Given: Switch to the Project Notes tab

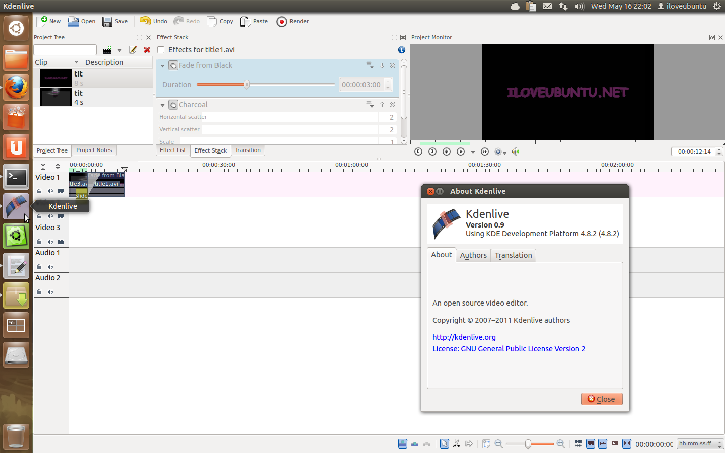Looking at the screenshot, I should (94, 150).
